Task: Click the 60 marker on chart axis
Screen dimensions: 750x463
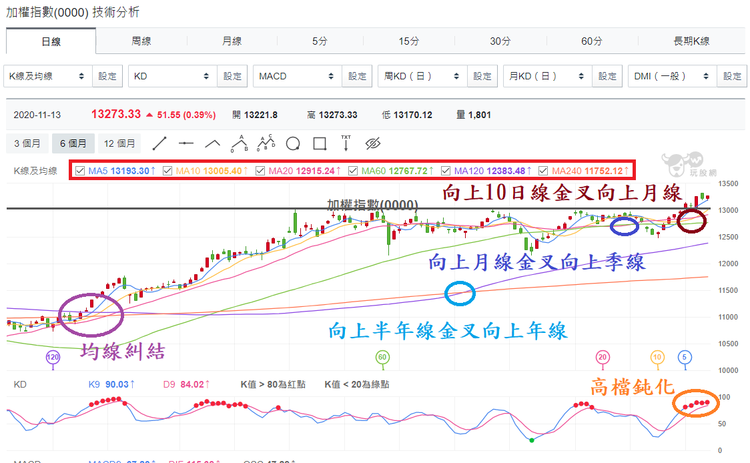Action: tap(382, 358)
